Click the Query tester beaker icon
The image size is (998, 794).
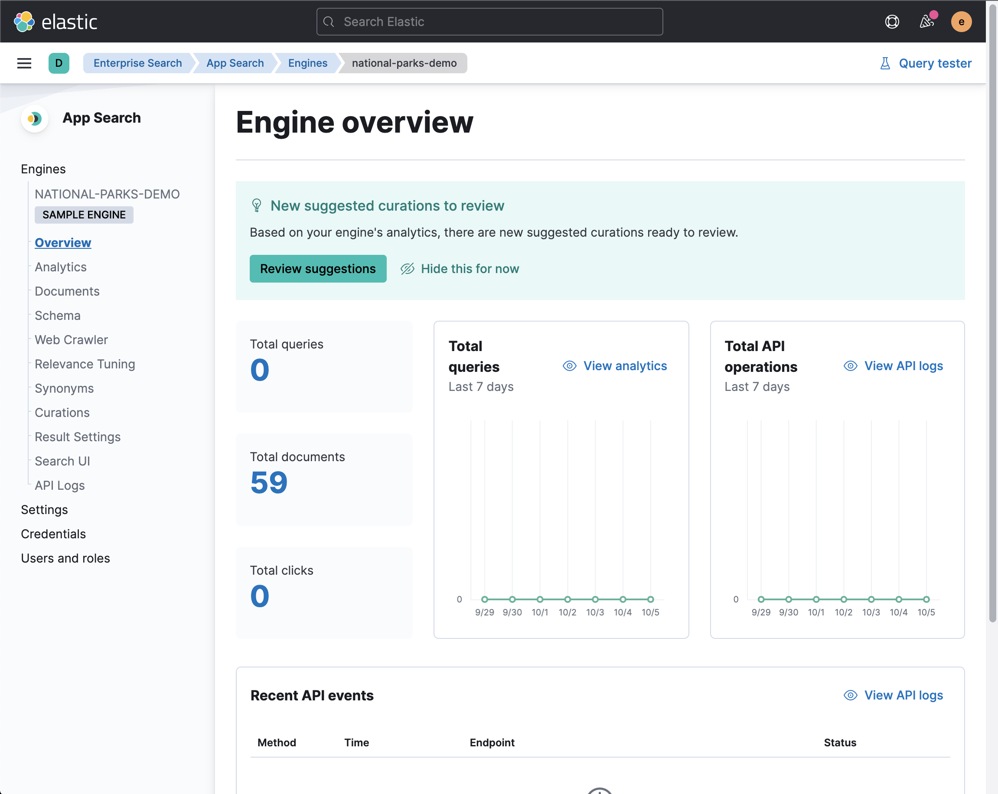point(884,63)
